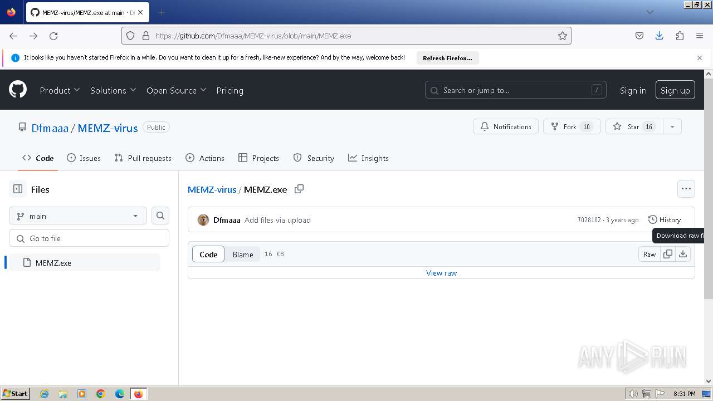Switch to Projects tab

coord(258,158)
